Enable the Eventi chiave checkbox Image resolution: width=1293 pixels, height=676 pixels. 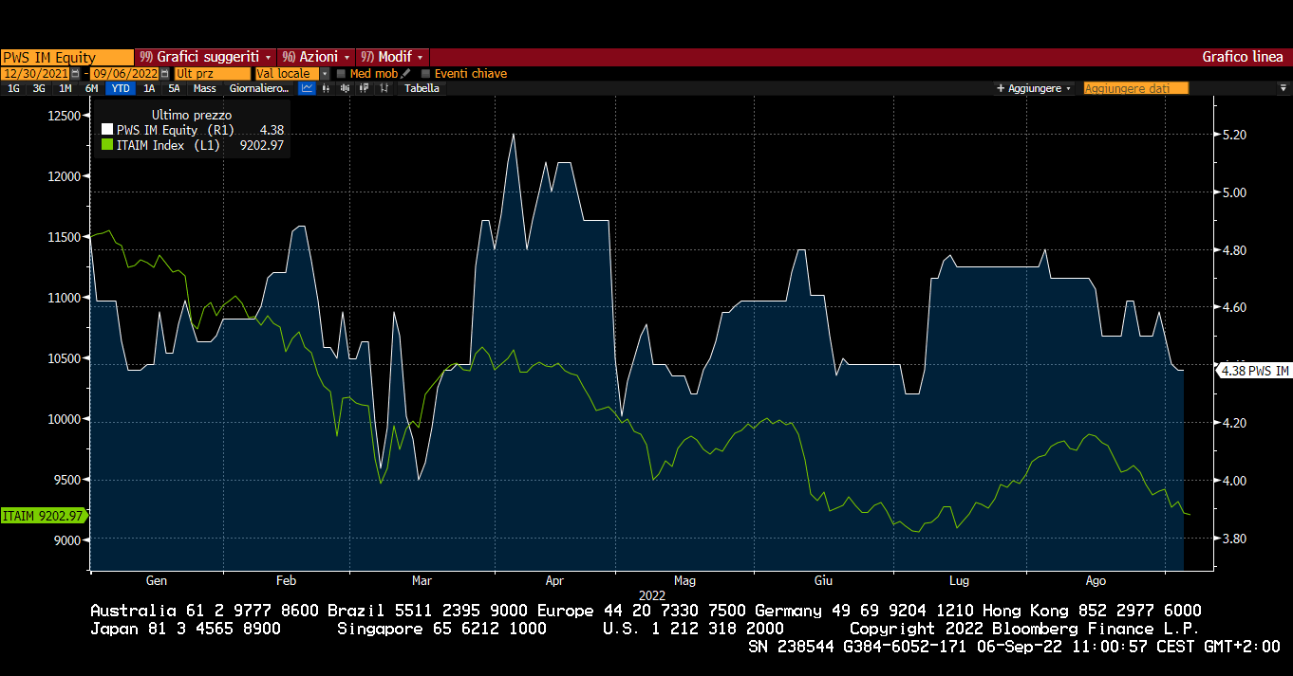coord(425,73)
